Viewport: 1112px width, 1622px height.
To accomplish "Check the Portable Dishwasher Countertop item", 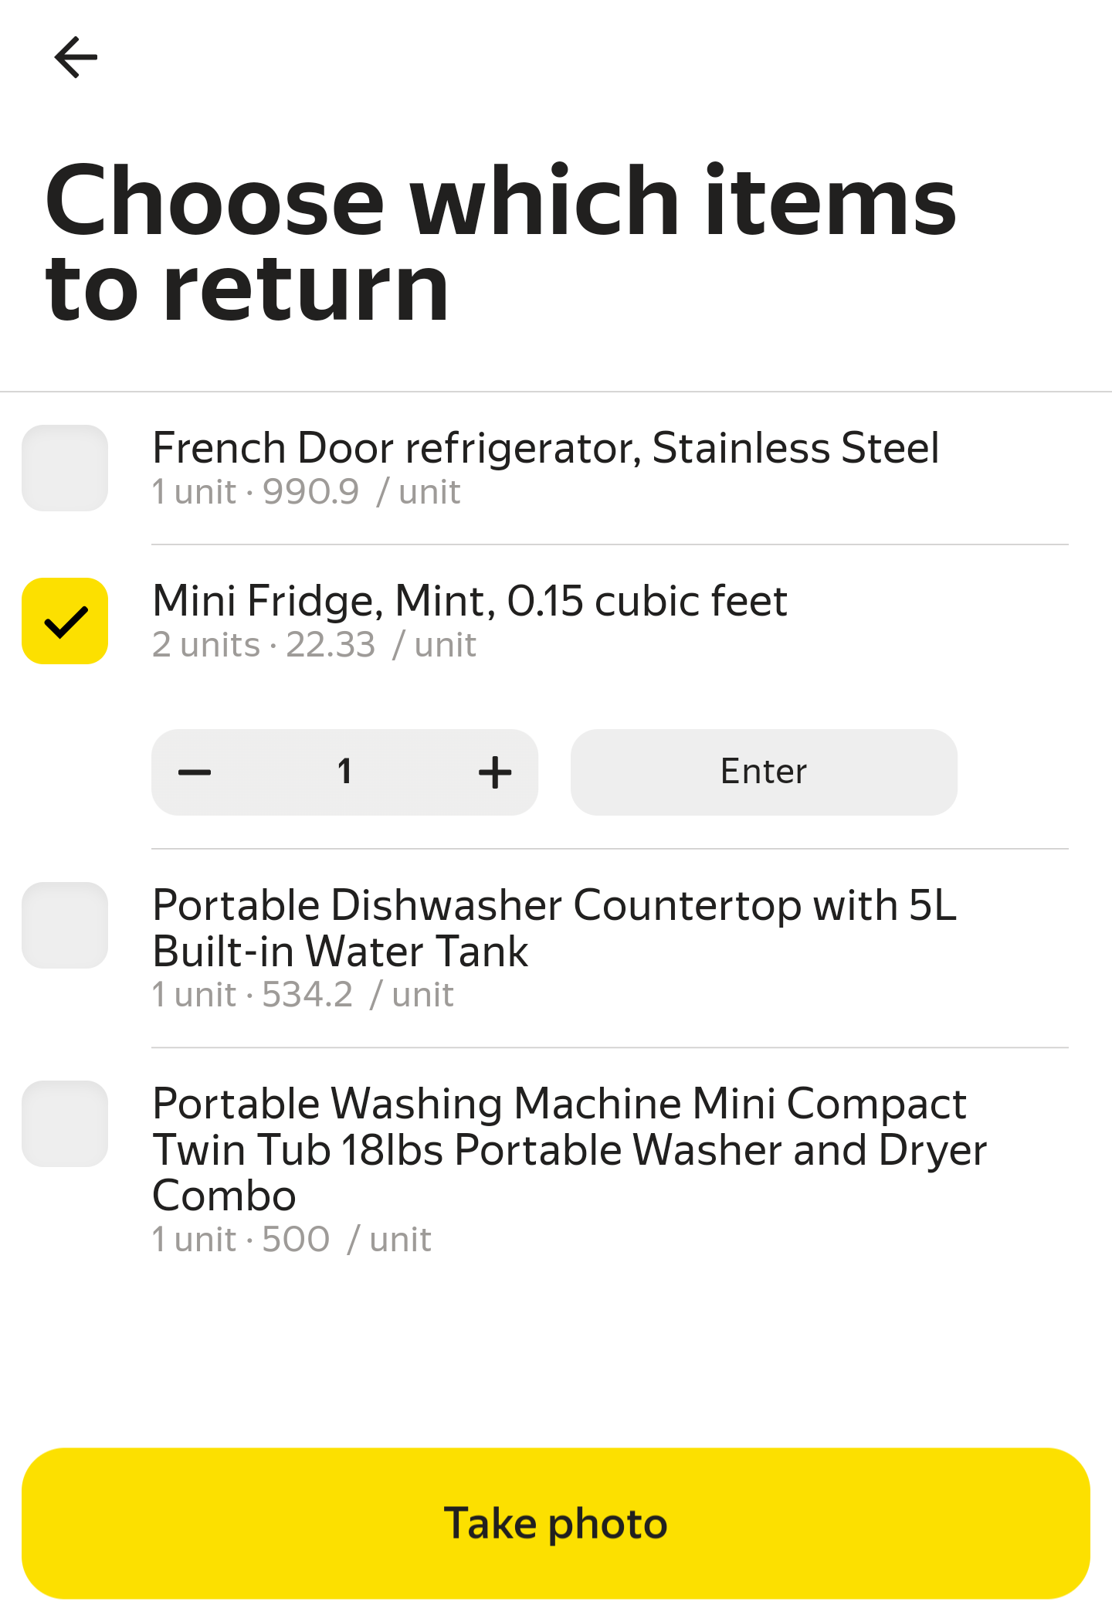I will [65, 925].
